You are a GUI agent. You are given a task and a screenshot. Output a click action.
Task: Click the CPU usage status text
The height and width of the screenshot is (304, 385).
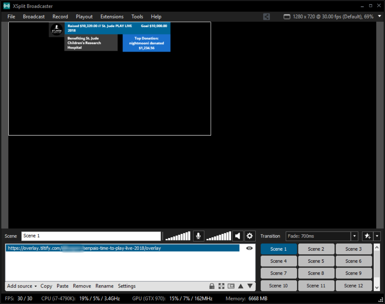coord(80,299)
